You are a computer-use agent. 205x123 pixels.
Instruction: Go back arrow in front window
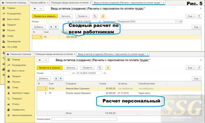click(40, 60)
